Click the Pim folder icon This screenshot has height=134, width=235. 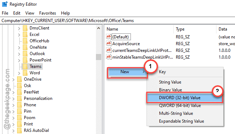click(x=20, y=112)
